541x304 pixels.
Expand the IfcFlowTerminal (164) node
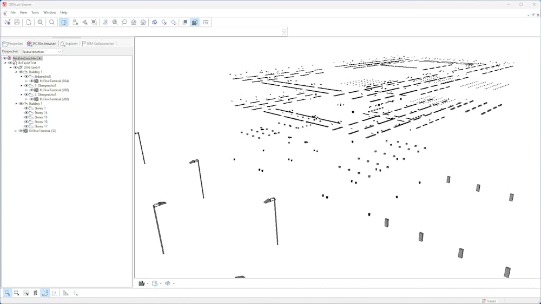(x=27, y=81)
